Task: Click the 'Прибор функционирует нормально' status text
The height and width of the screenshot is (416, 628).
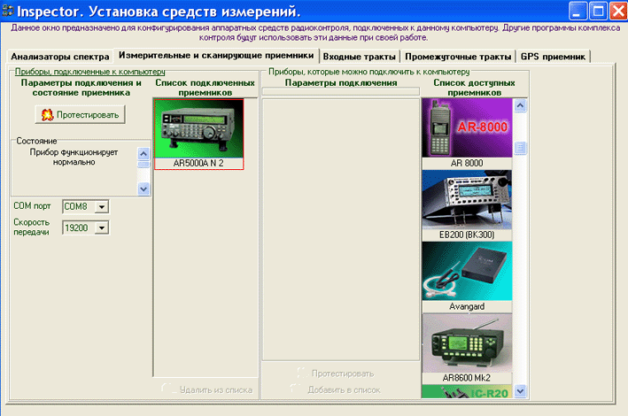Action: [x=74, y=157]
